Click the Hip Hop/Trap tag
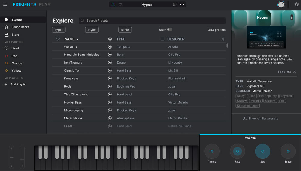The image size is (301, 171). tap(268, 96)
